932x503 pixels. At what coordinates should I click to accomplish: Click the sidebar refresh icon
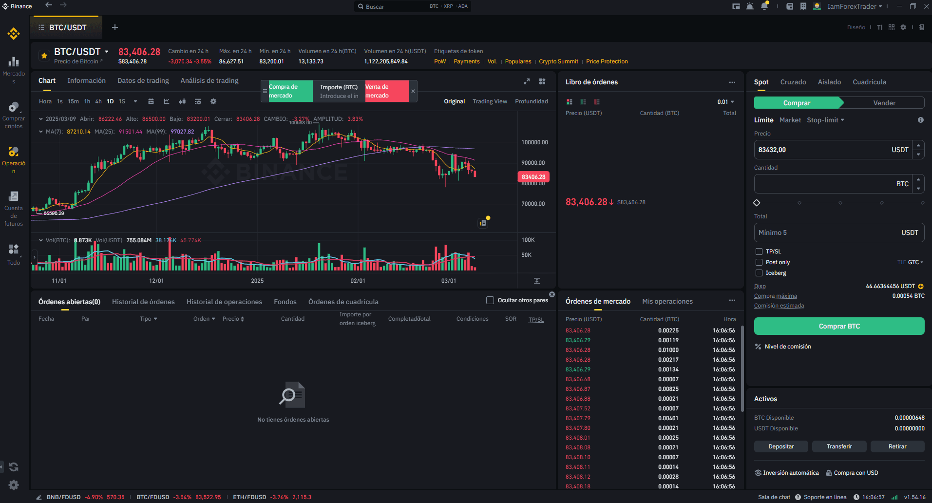coord(14,467)
